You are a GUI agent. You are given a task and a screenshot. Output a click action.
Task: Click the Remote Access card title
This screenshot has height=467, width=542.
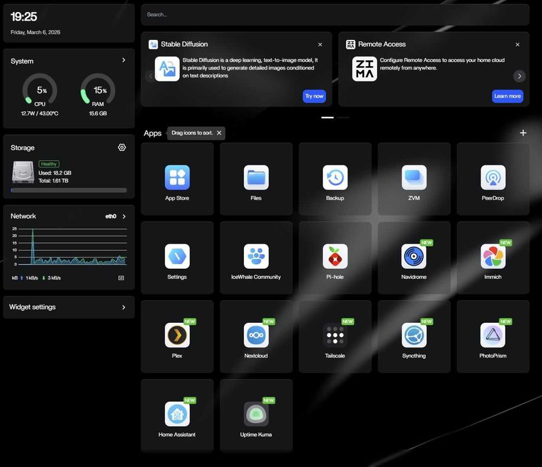(x=382, y=44)
